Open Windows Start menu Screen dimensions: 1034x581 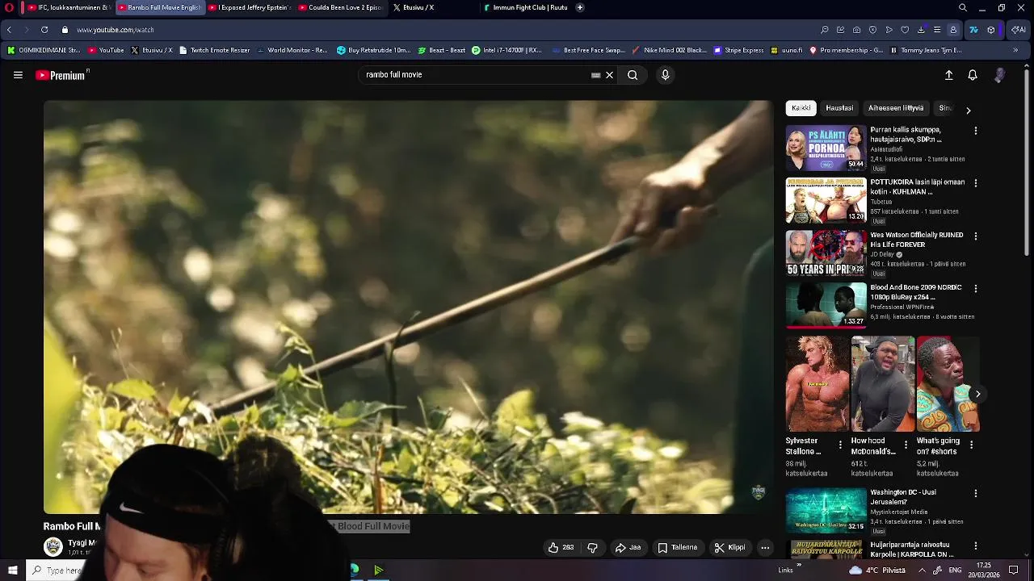12,571
